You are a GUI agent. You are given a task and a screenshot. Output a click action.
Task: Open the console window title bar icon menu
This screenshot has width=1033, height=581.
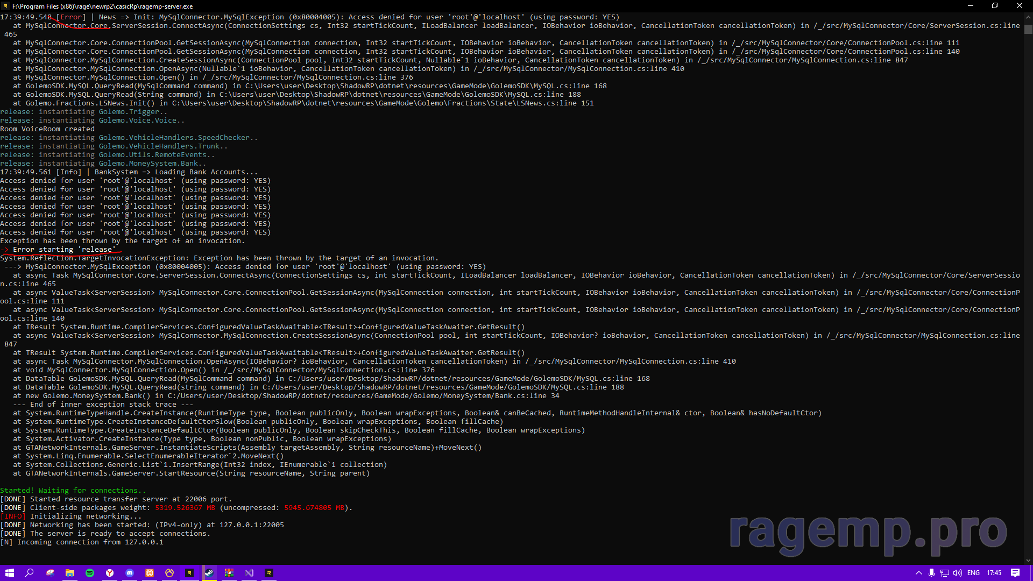point(5,6)
